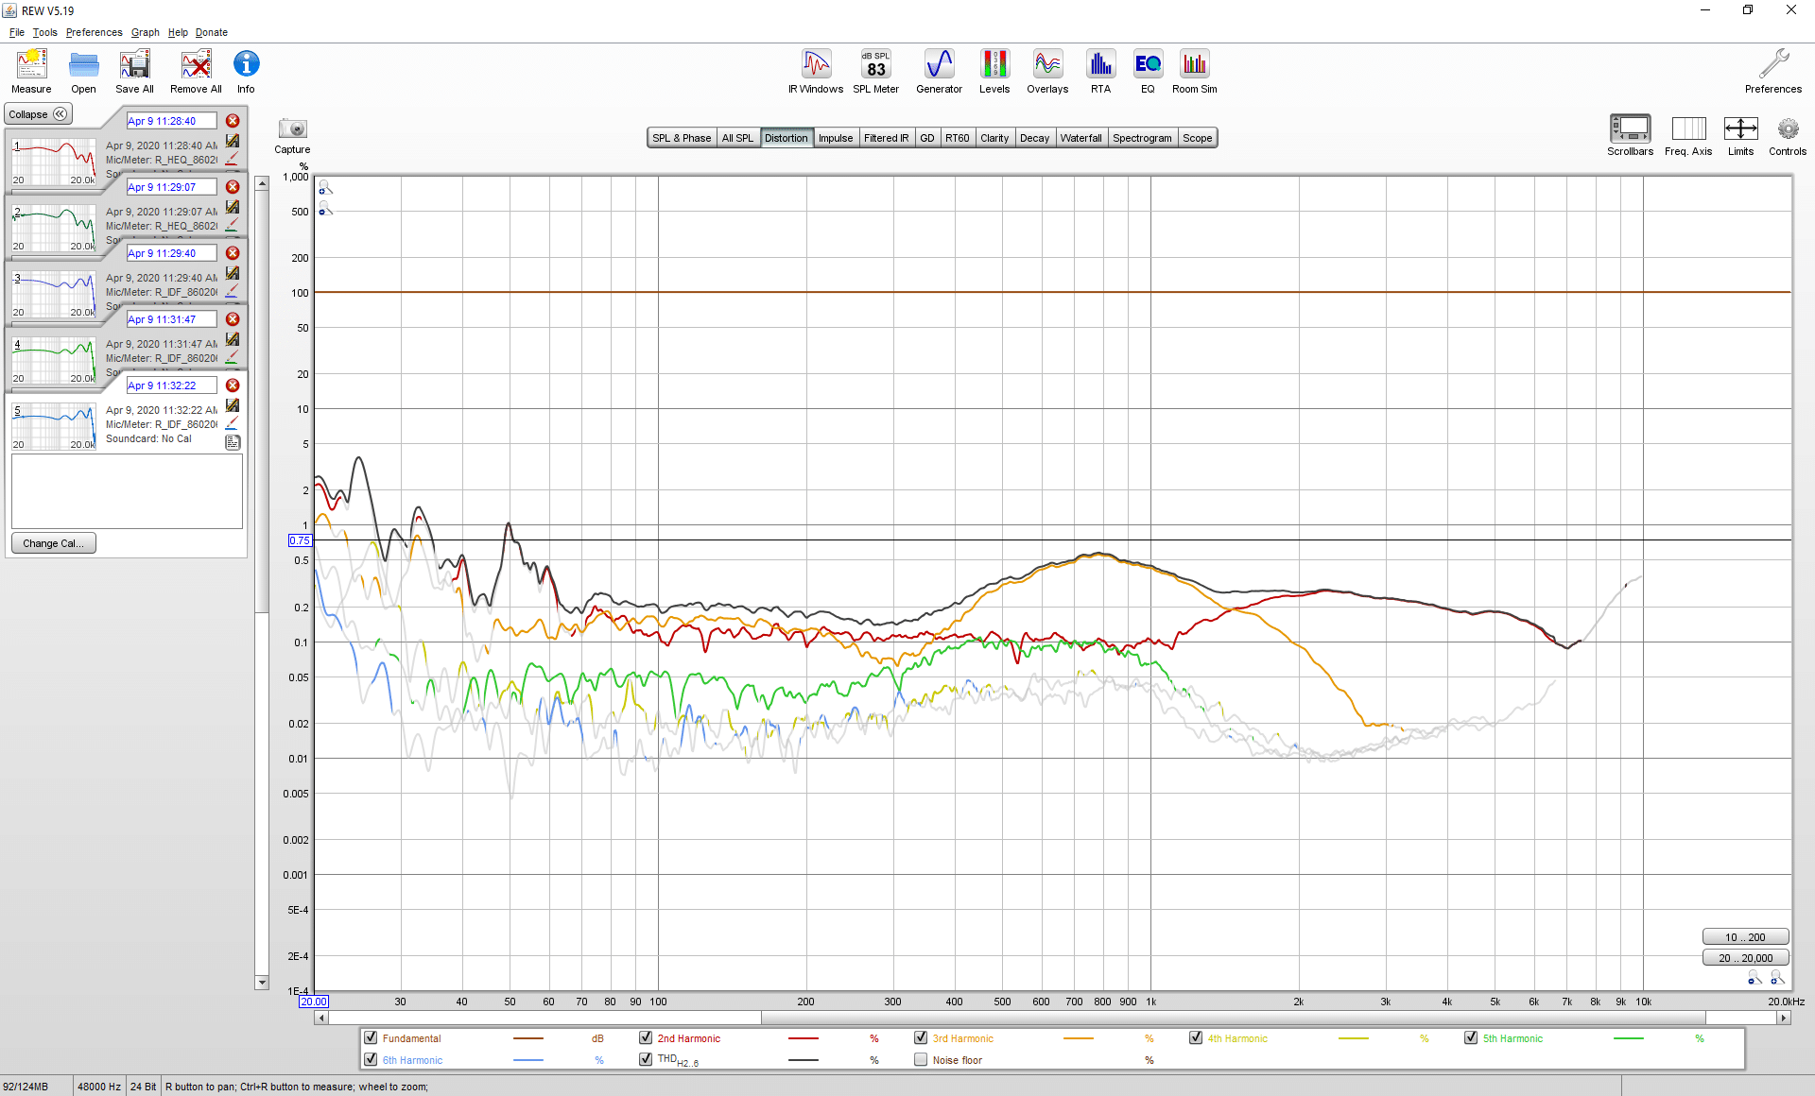Open Room Sim tool
This screenshot has width=1815, height=1096.
pyautogui.click(x=1195, y=71)
